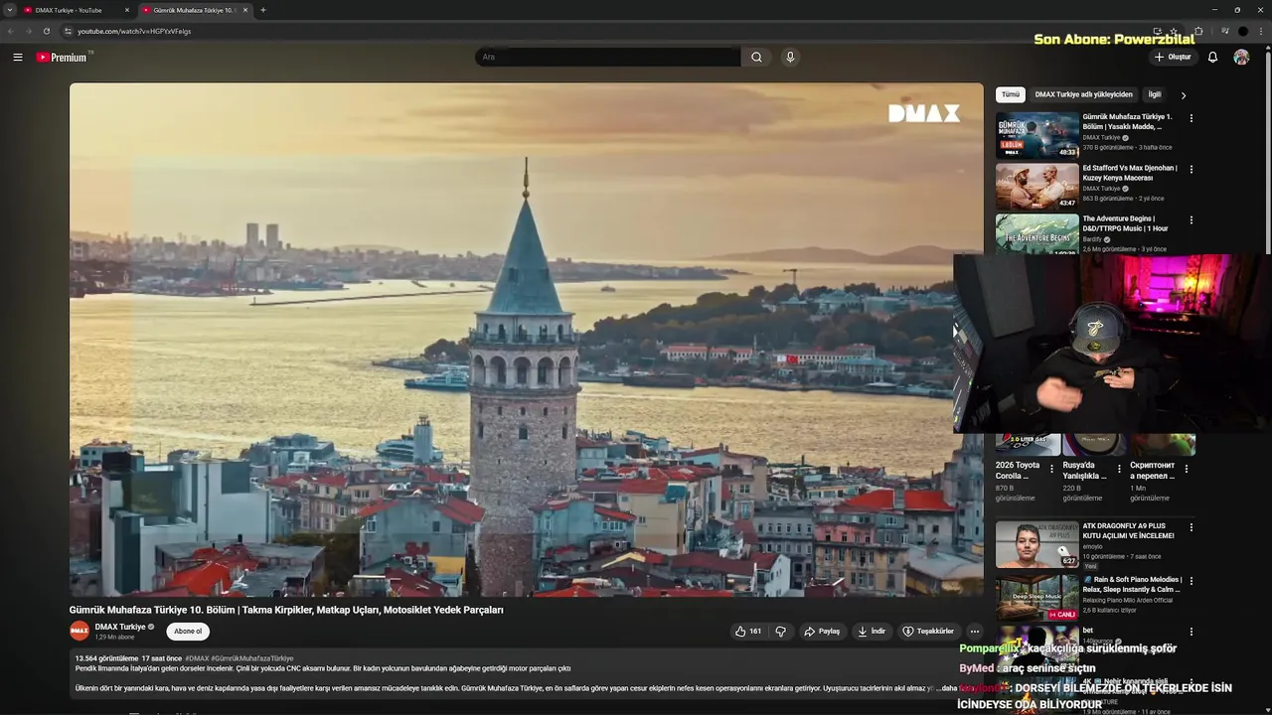Open browser profile circle icon
This screenshot has height=715, width=1272.
click(x=1243, y=31)
